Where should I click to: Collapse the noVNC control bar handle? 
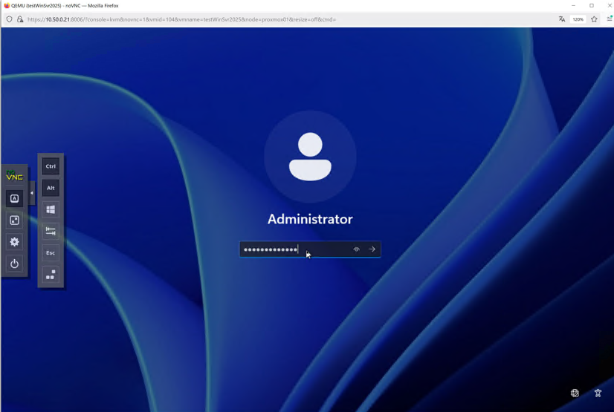[x=32, y=193]
